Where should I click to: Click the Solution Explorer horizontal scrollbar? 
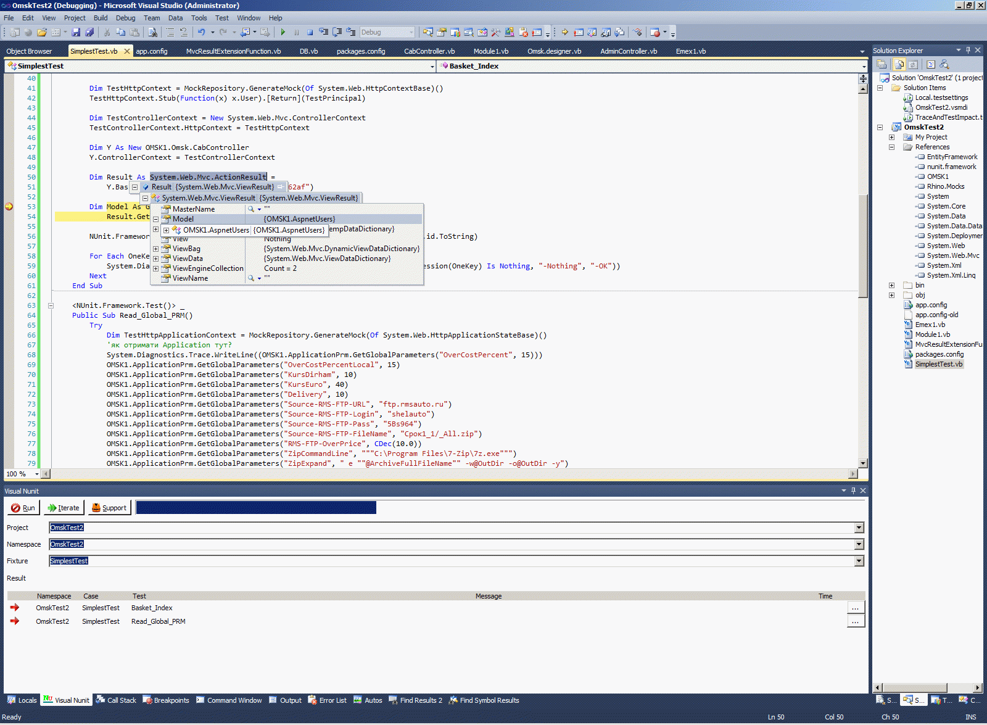click(x=928, y=687)
